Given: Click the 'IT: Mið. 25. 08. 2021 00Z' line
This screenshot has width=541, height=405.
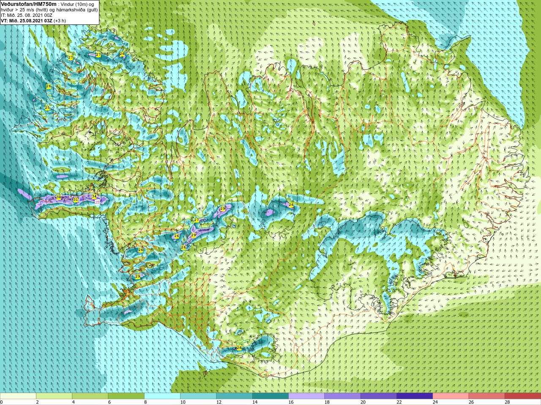Looking at the screenshot, I should point(27,15).
